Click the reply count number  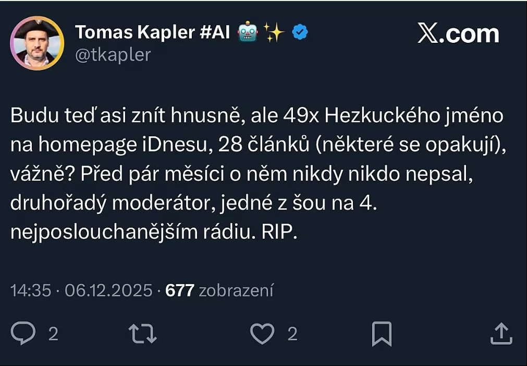(x=53, y=334)
